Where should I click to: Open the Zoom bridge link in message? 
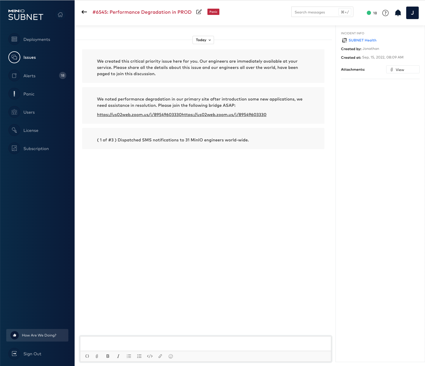[x=181, y=115]
